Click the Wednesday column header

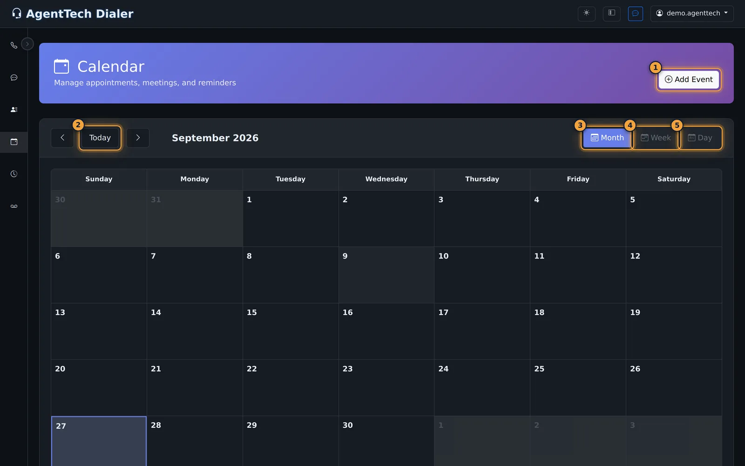(386, 179)
